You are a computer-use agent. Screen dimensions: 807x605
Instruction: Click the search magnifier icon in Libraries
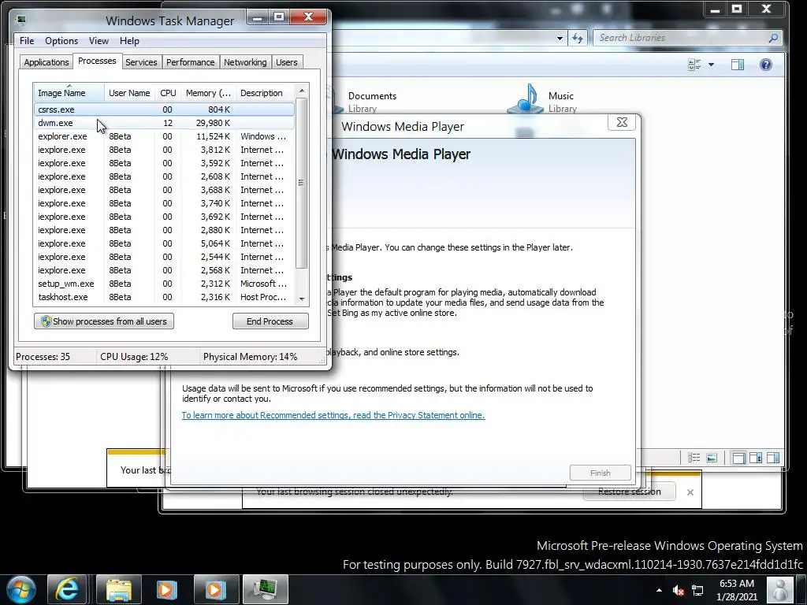coord(773,38)
